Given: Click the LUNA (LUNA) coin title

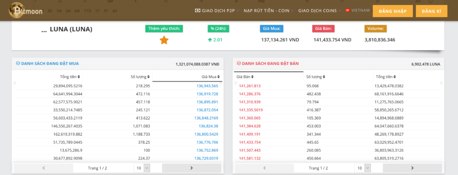Looking at the screenshot, I should 71,29.
